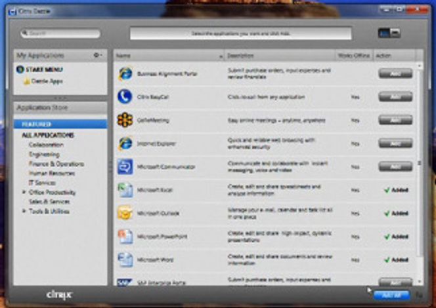Click the Business Alignment Portal app icon
436x308 pixels.
[x=125, y=74]
